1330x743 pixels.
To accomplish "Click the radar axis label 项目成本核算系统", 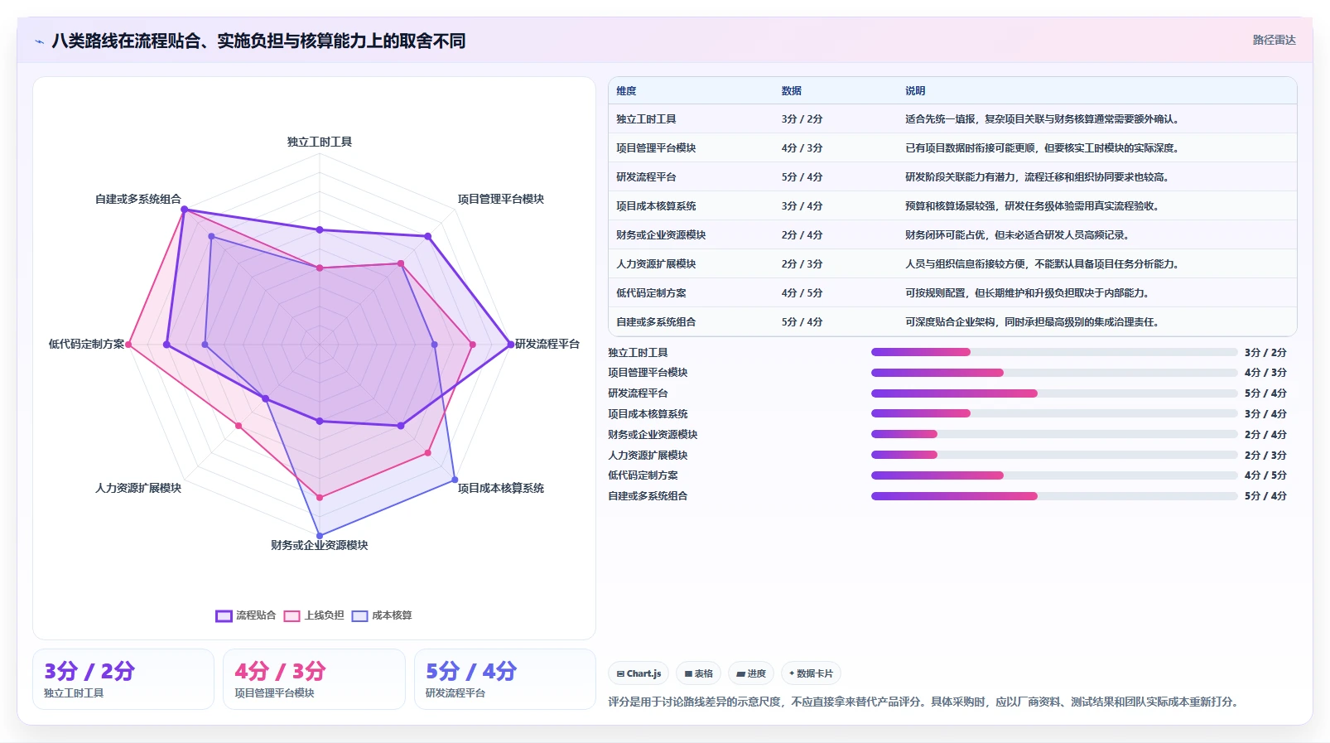I will pyautogui.click(x=501, y=488).
